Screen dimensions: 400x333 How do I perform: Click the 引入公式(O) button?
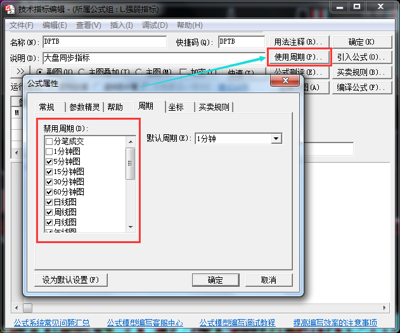click(x=361, y=57)
